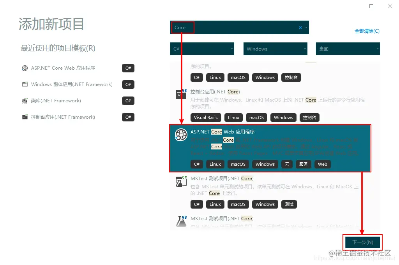399x265 pixels.
Task: Open the search history dropdown arrow
Action: [306, 28]
